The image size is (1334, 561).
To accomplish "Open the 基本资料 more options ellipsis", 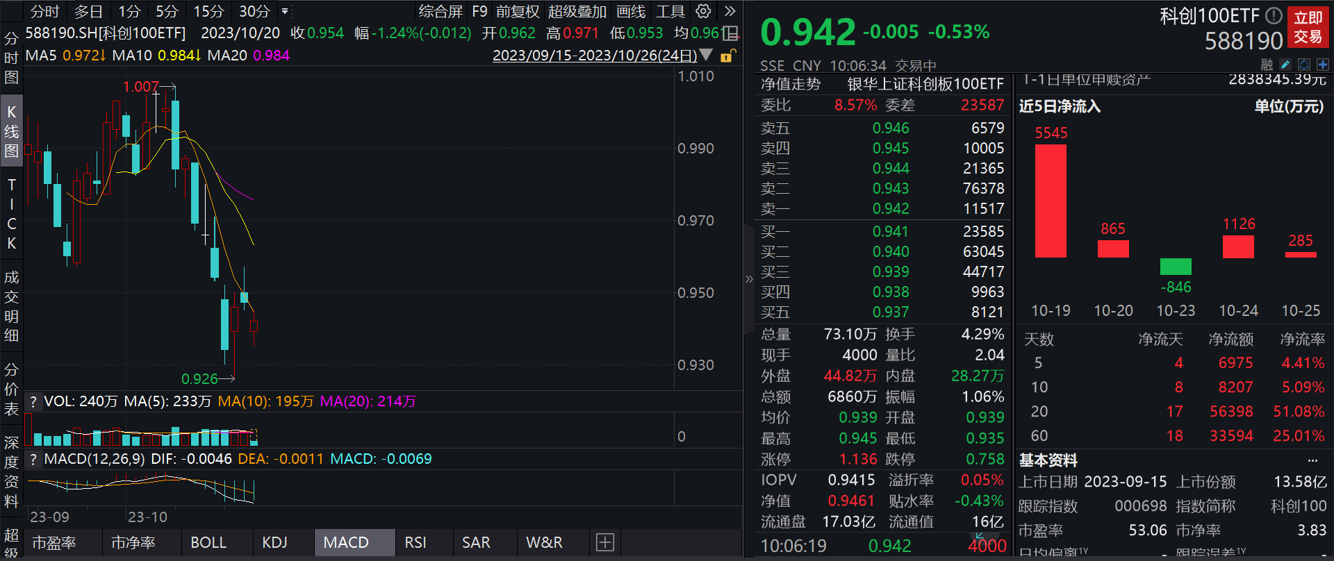I will pyautogui.click(x=1312, y=460).
